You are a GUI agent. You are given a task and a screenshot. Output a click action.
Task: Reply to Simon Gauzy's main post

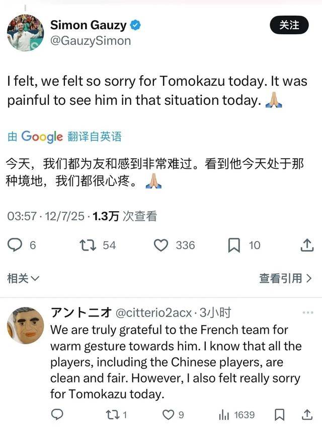pyautogui.click(x=16, y=245)
